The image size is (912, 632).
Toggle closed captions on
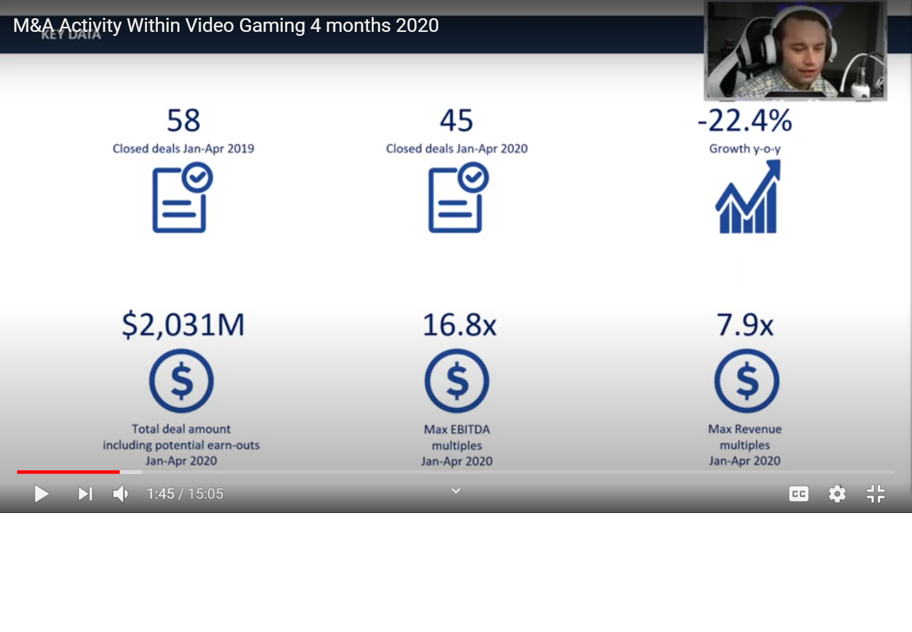(799, 494)
